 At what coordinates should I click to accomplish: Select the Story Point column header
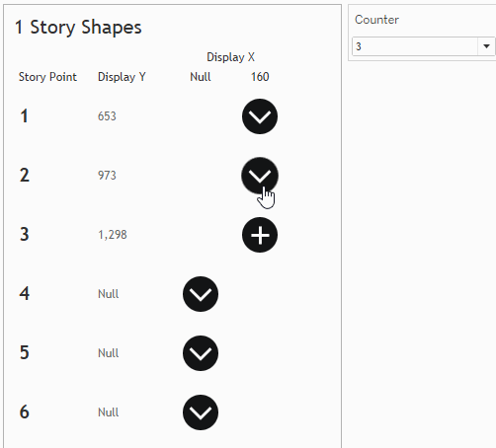[47, 77]
